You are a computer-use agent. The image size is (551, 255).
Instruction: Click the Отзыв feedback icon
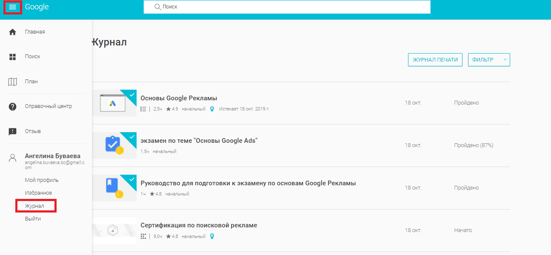click(x=12, y=131)
